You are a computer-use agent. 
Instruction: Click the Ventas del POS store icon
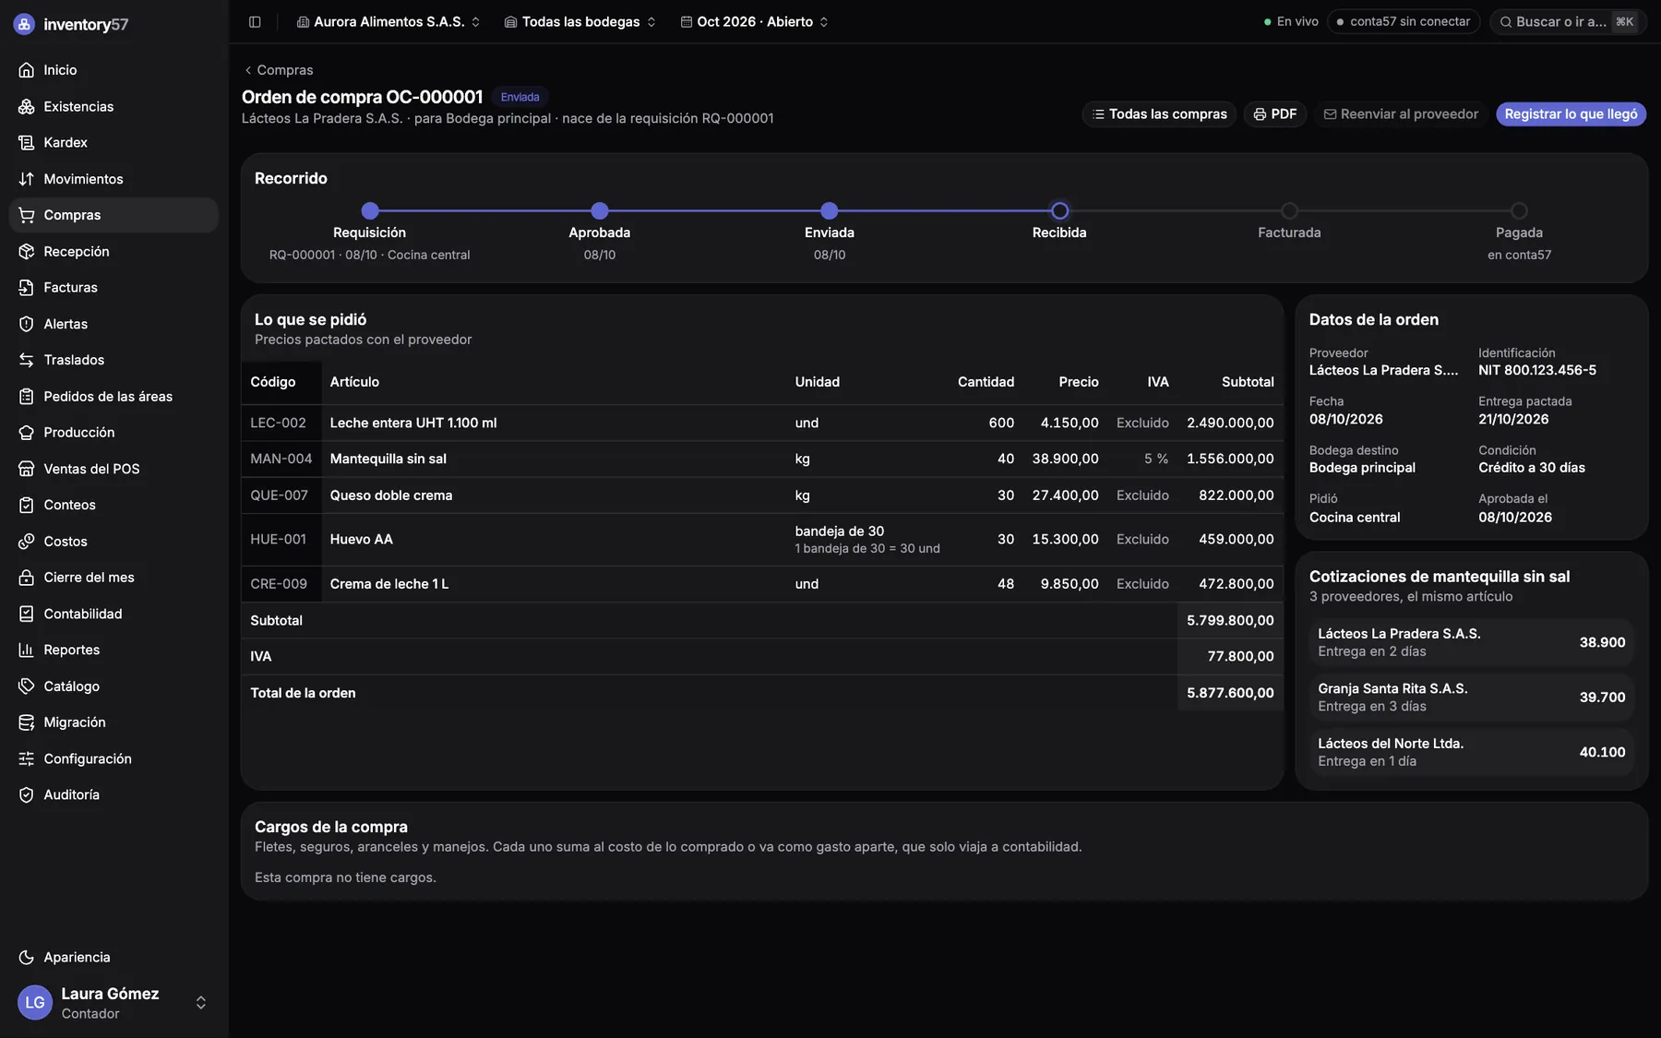pos(26,469)
